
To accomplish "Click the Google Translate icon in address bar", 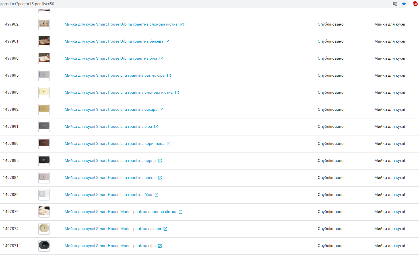I will (x=395, y=4).
